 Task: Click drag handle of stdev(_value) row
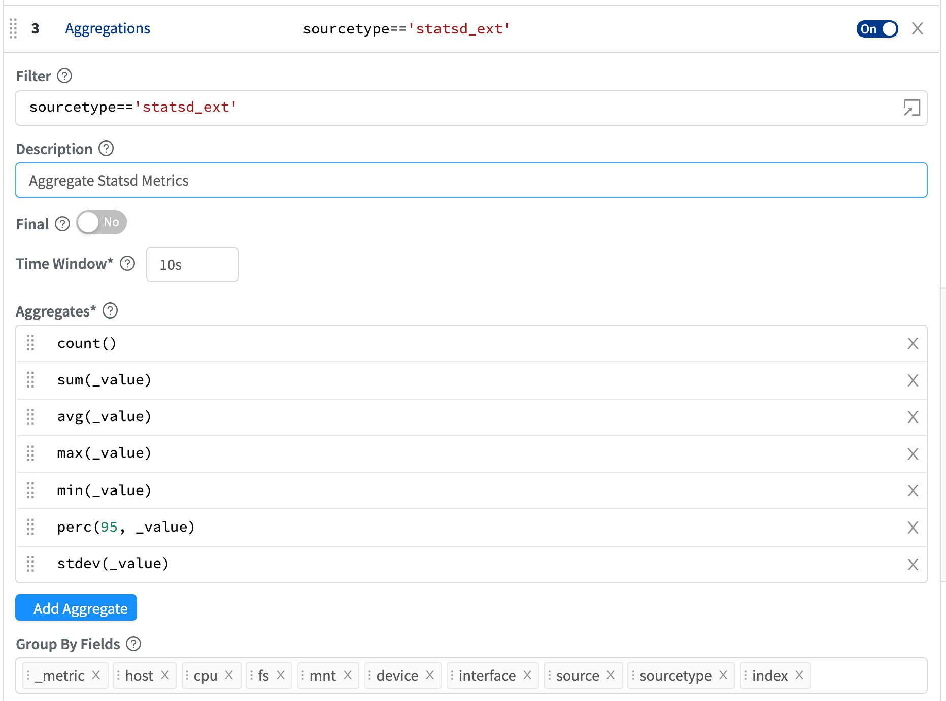(x=30, y=564)
